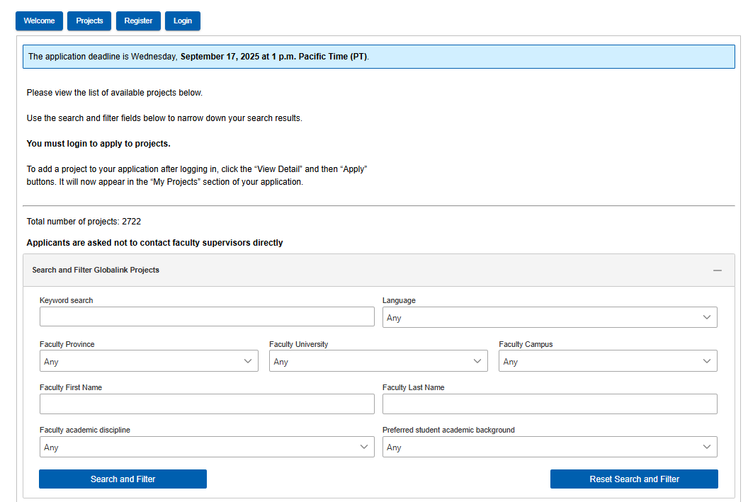748x502 pixels.
Task: Click the Faculty Province chevron arrow
Action: point(247,361)
